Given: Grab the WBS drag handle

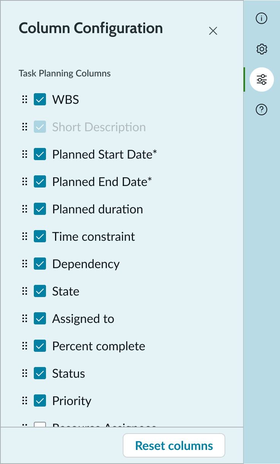Looking at the screenshot, I should 25,100.
